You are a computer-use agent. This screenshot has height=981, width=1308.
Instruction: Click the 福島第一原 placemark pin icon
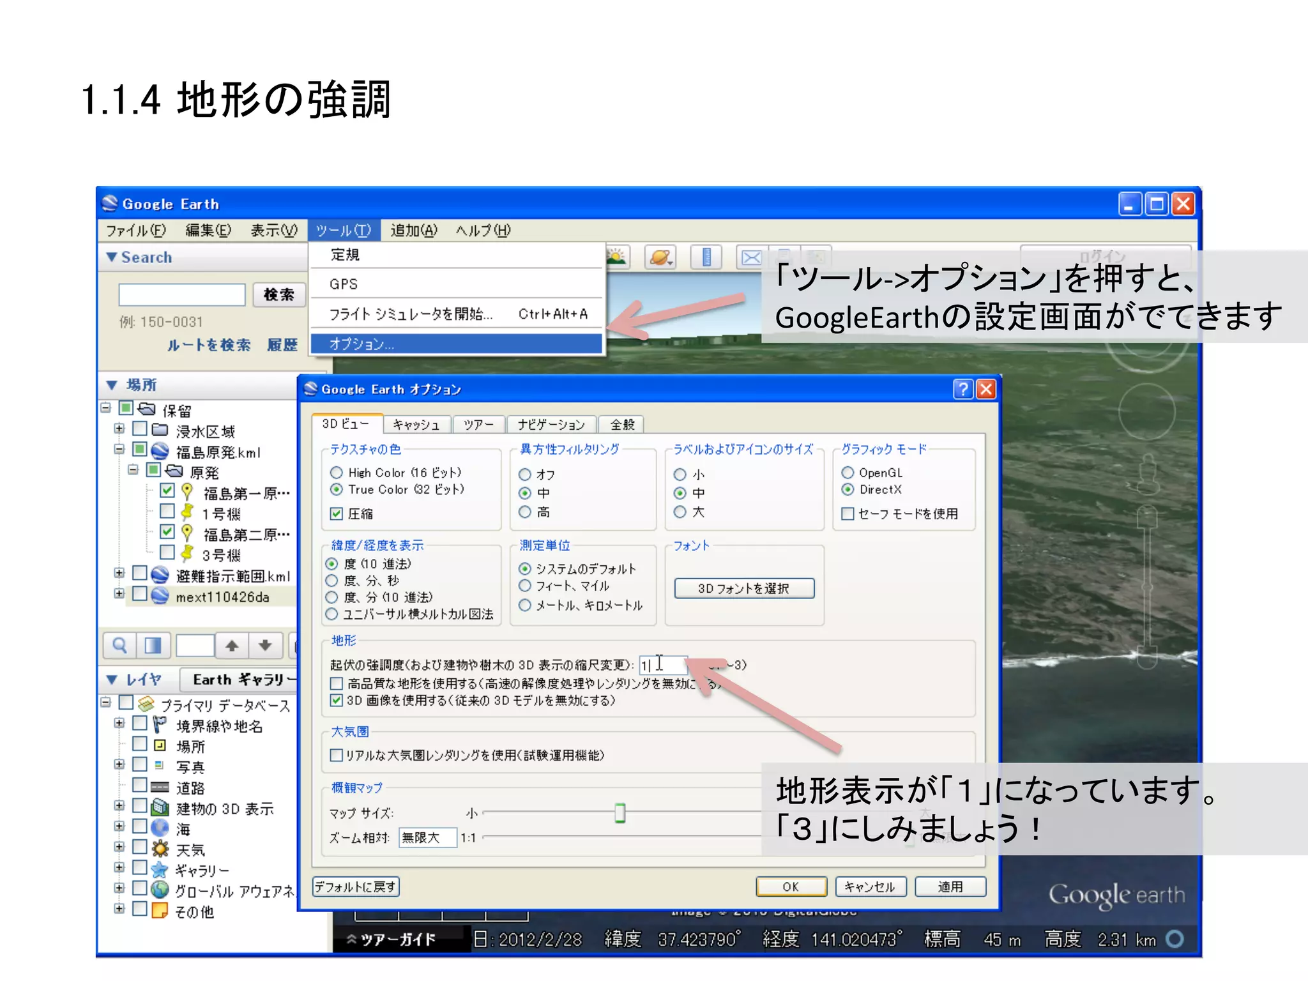point(187,491)
